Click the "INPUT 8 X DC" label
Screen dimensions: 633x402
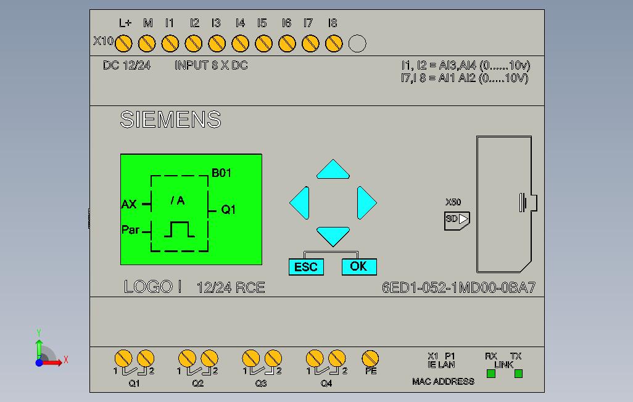pyautogui.click(x=211, y=65)
